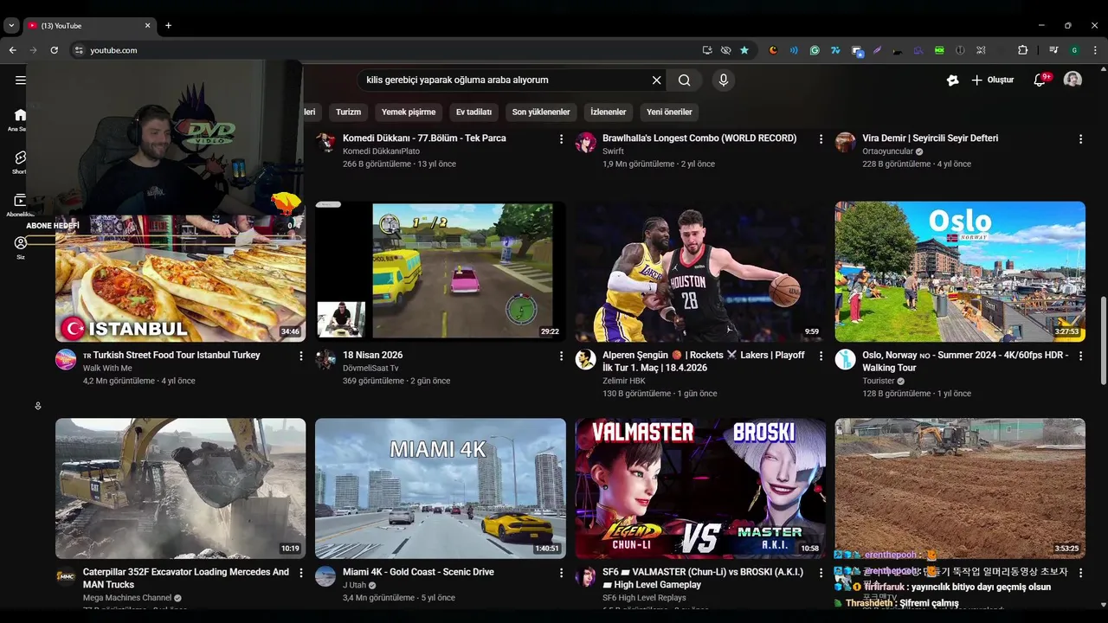This screenshot has height=623, width=1108.
Task: Open the YouTube notifications bell
Action: pyautogui.click(x=1040, y=80)
